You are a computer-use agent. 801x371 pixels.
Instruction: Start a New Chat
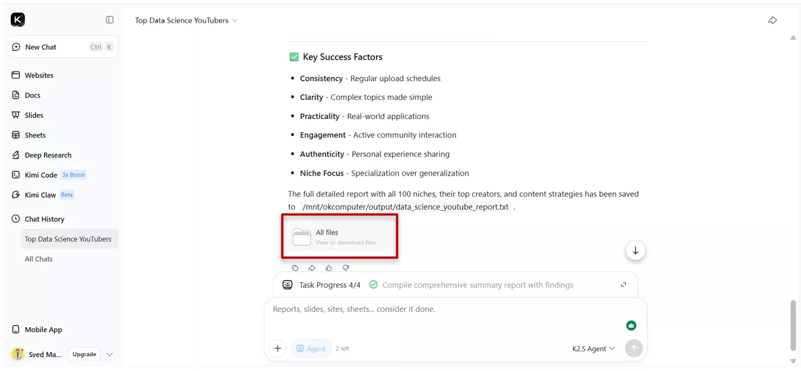pos(41,47)
